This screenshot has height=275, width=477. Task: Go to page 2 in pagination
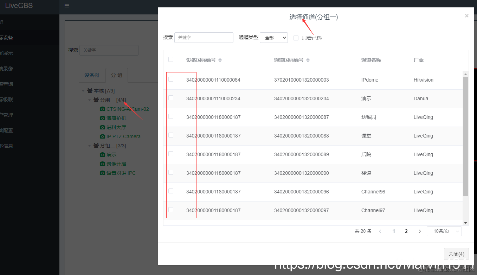406,231
